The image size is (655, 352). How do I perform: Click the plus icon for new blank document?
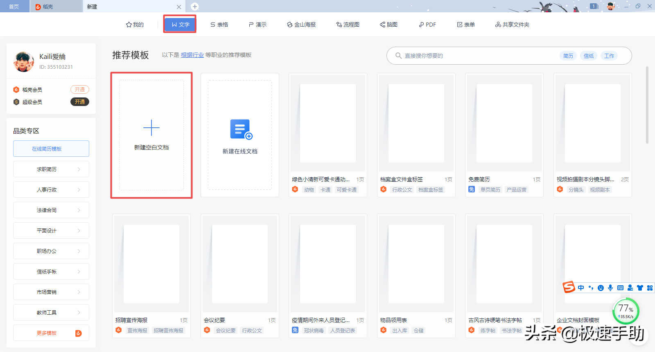(x=151, y=128)
